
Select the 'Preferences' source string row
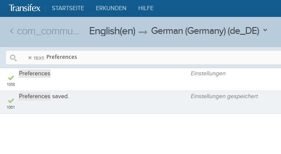pos(140,79)
